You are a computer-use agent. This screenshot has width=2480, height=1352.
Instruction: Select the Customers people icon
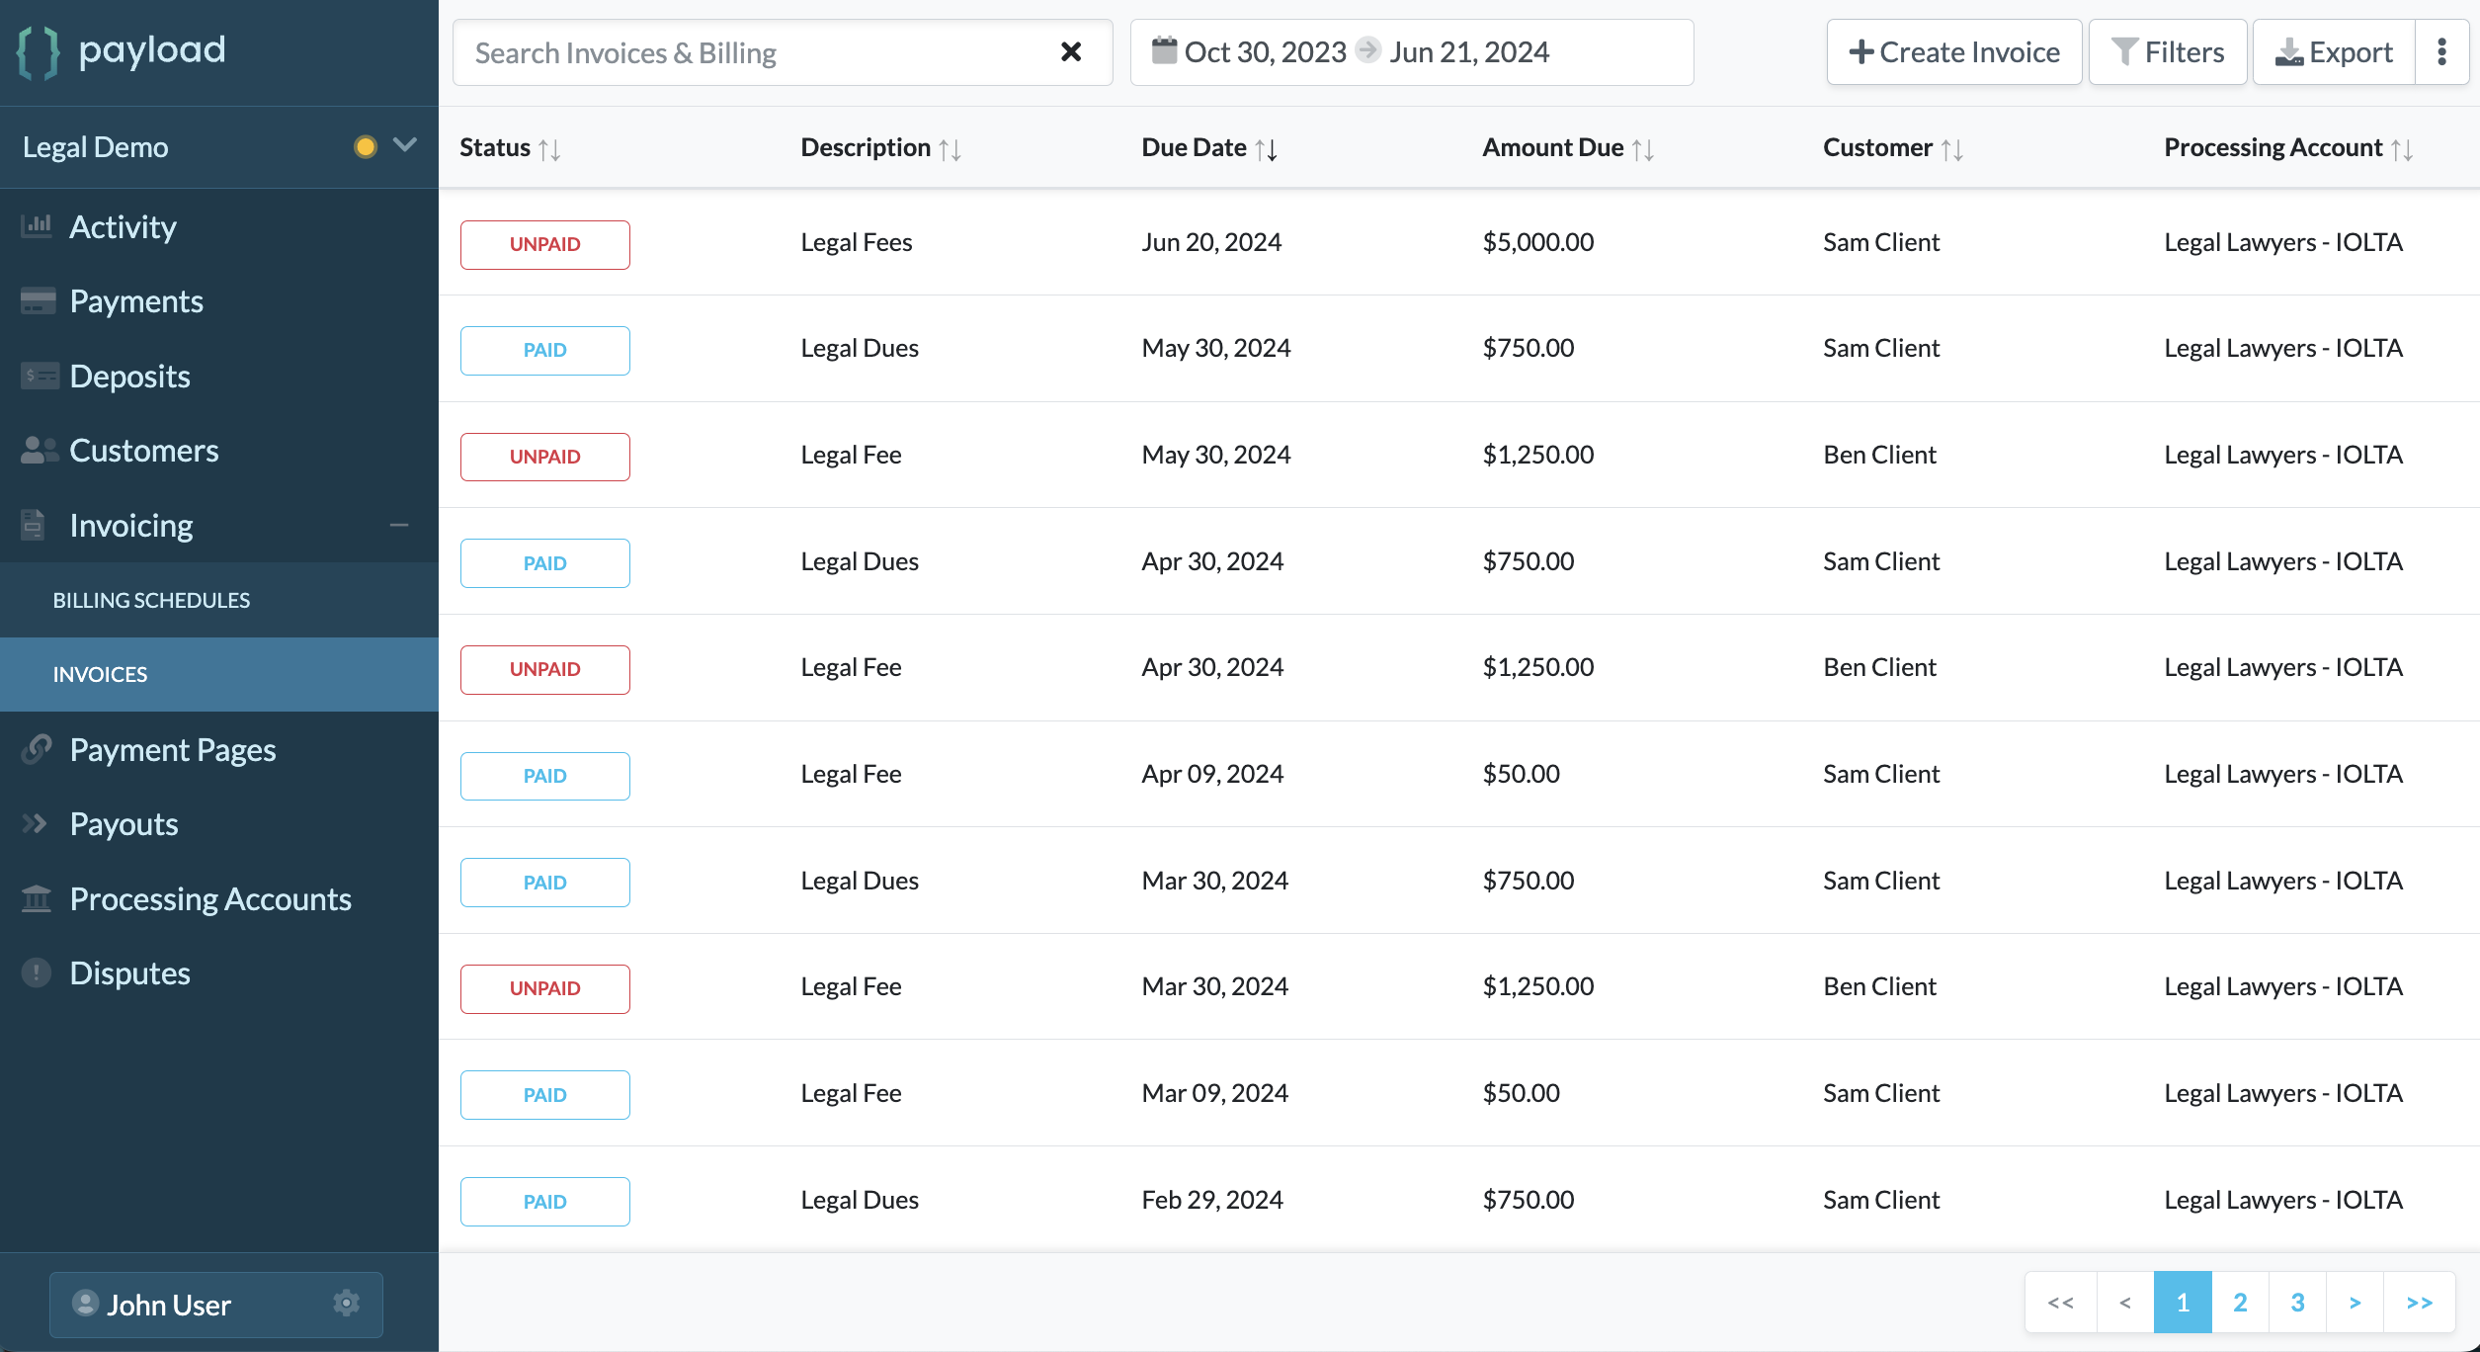tap(37, 450)
